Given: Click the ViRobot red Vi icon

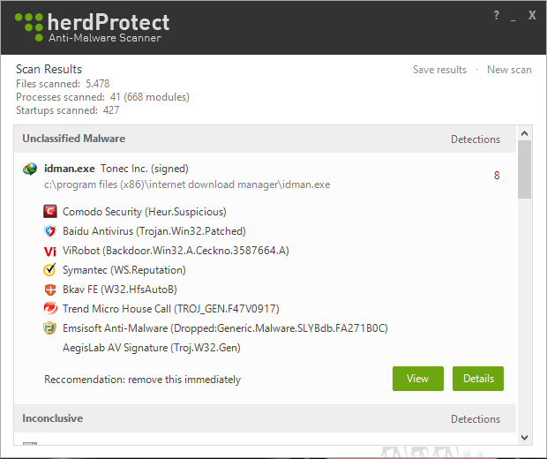Looking at the screenshot, I should pos(50,251).
